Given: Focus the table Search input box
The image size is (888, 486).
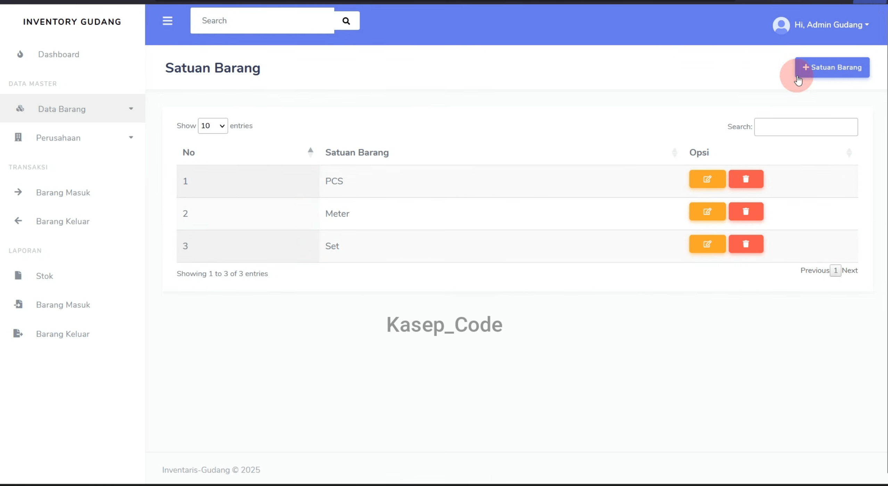Looking at the screenshot, I should pos(806,127).
